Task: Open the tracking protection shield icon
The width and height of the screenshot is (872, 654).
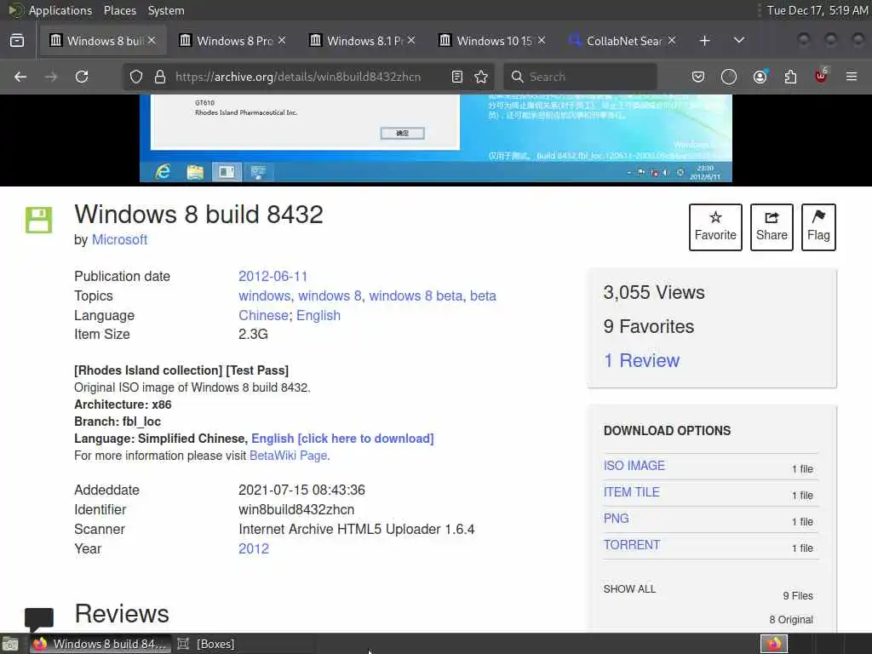Action: tap(135, 77)
